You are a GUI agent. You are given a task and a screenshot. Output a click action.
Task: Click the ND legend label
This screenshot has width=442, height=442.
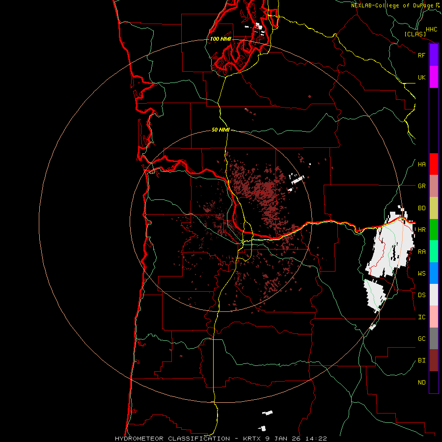point(421,383)
